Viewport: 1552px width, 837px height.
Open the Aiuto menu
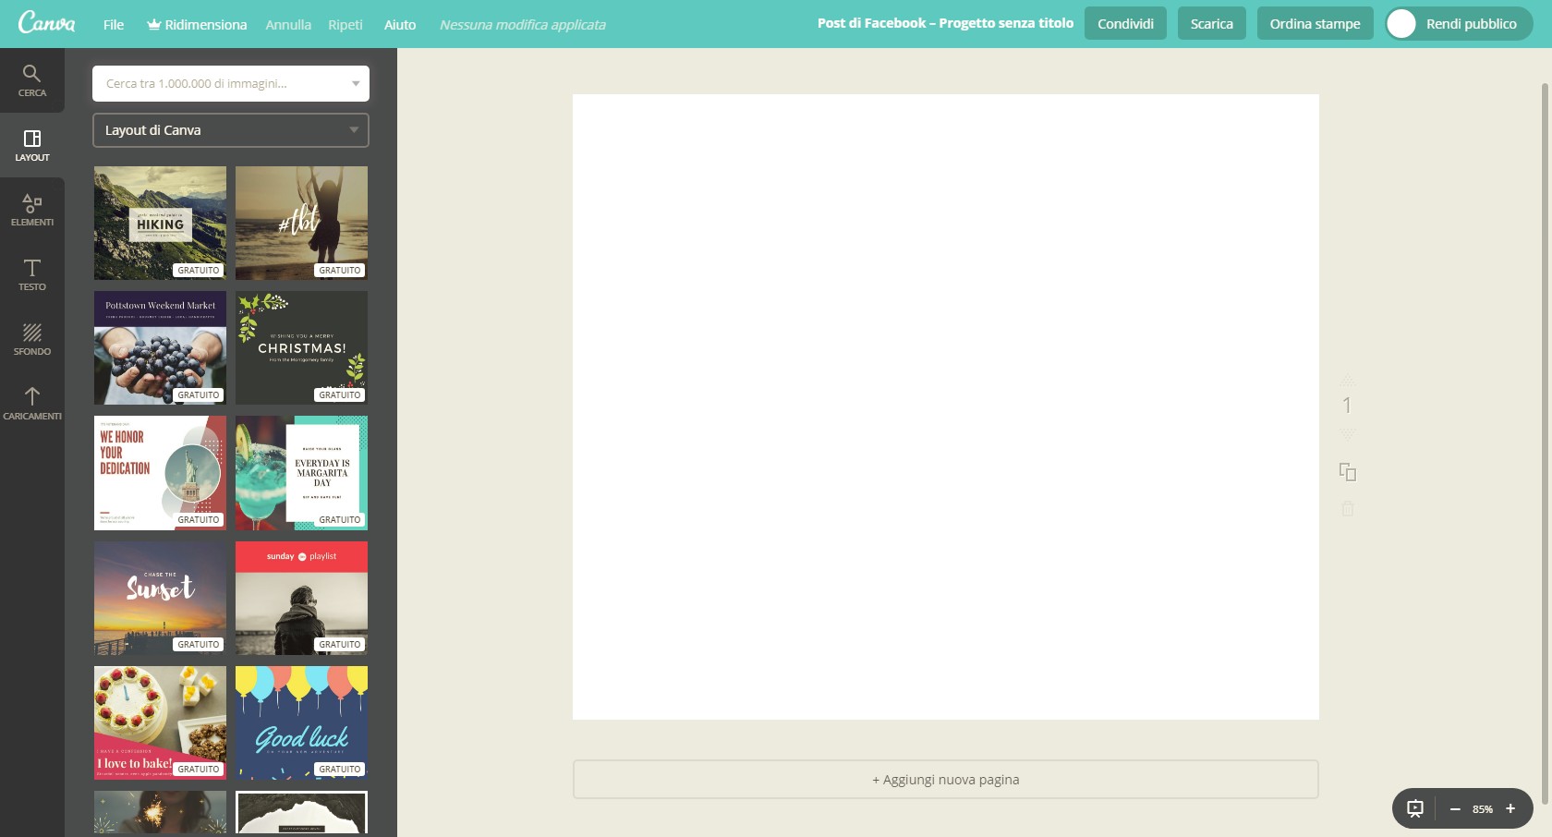tap(399, 25)
